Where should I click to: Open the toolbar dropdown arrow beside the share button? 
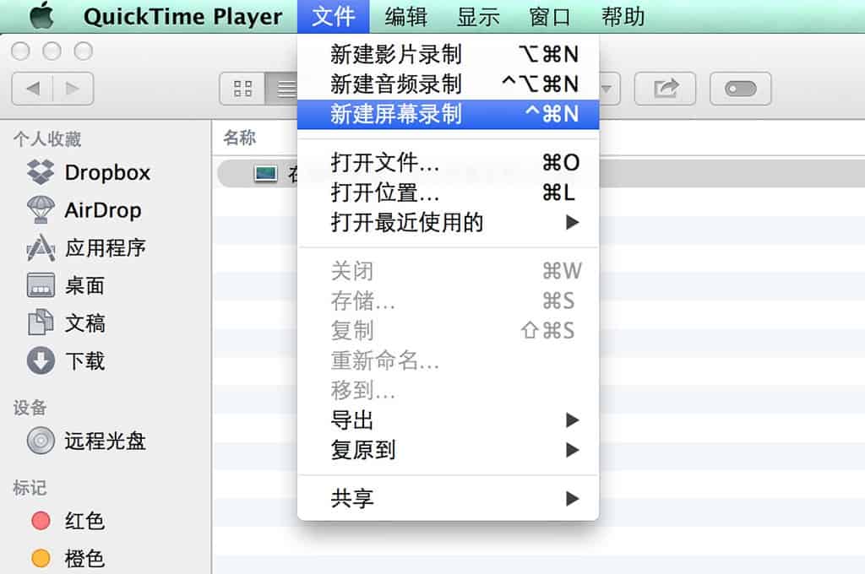(x=607, y=89)
